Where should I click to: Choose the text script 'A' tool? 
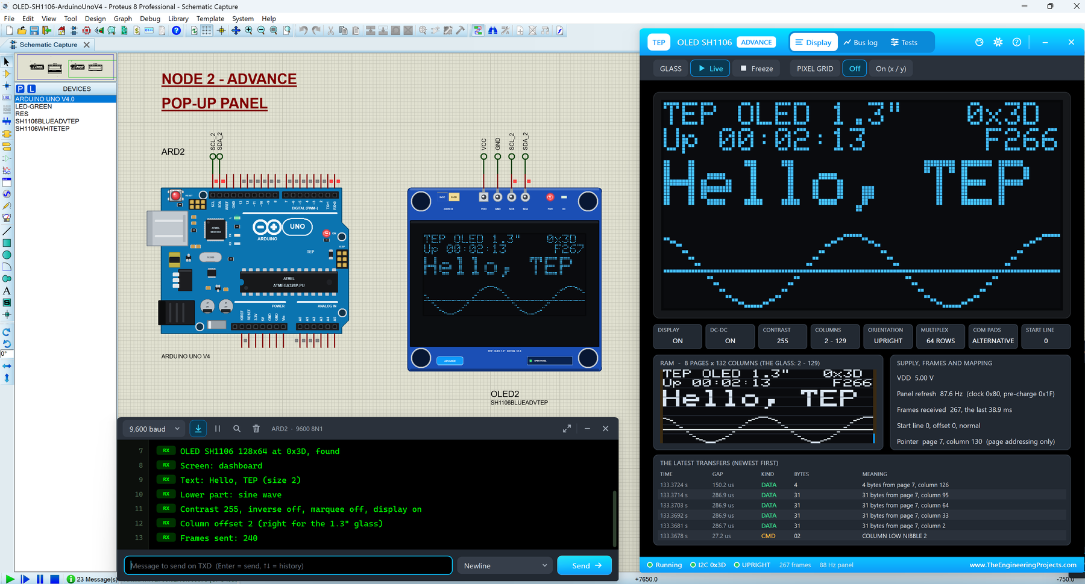(x=7, y=291)
